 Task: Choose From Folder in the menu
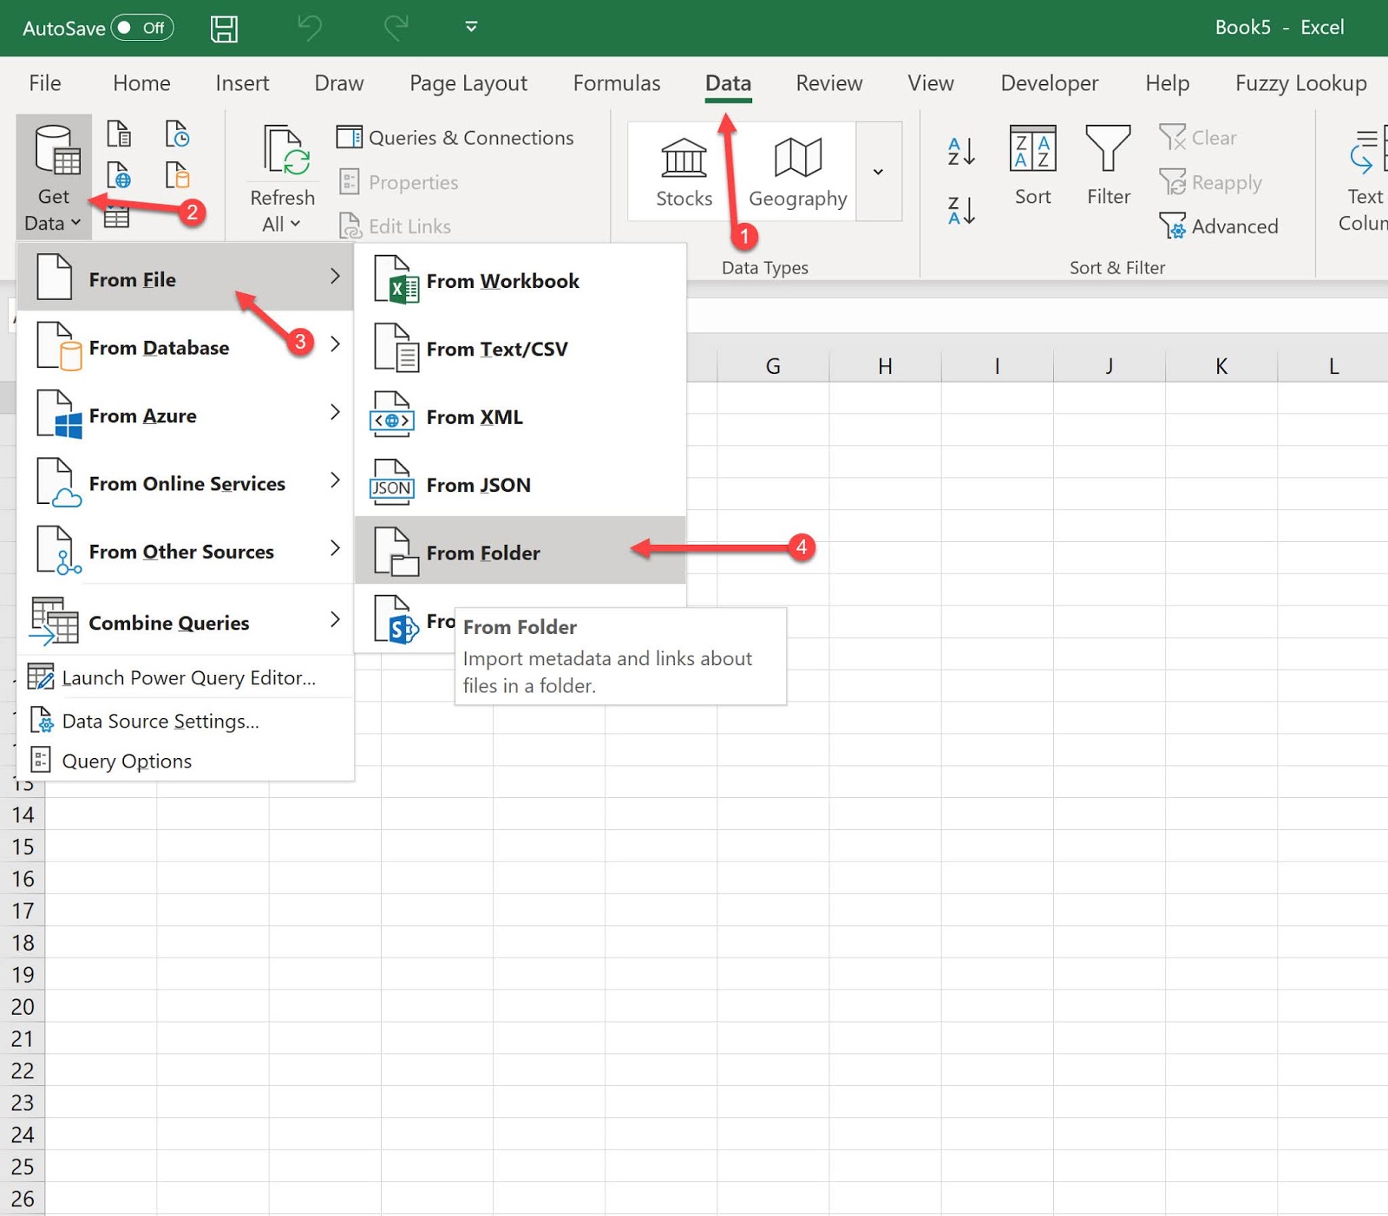pyautogui.click(x=484, y=552)
